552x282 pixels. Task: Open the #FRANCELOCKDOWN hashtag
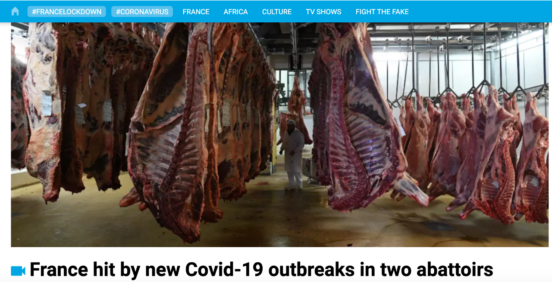click(67, 12)
